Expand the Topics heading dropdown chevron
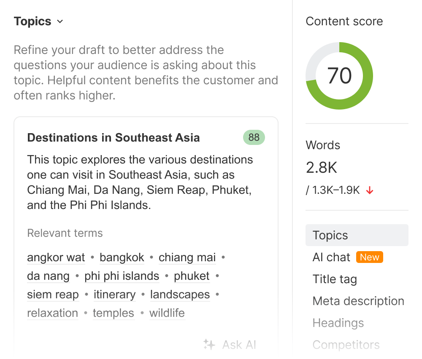The width and height of the screenshot is (422, 359). (60, 21)
